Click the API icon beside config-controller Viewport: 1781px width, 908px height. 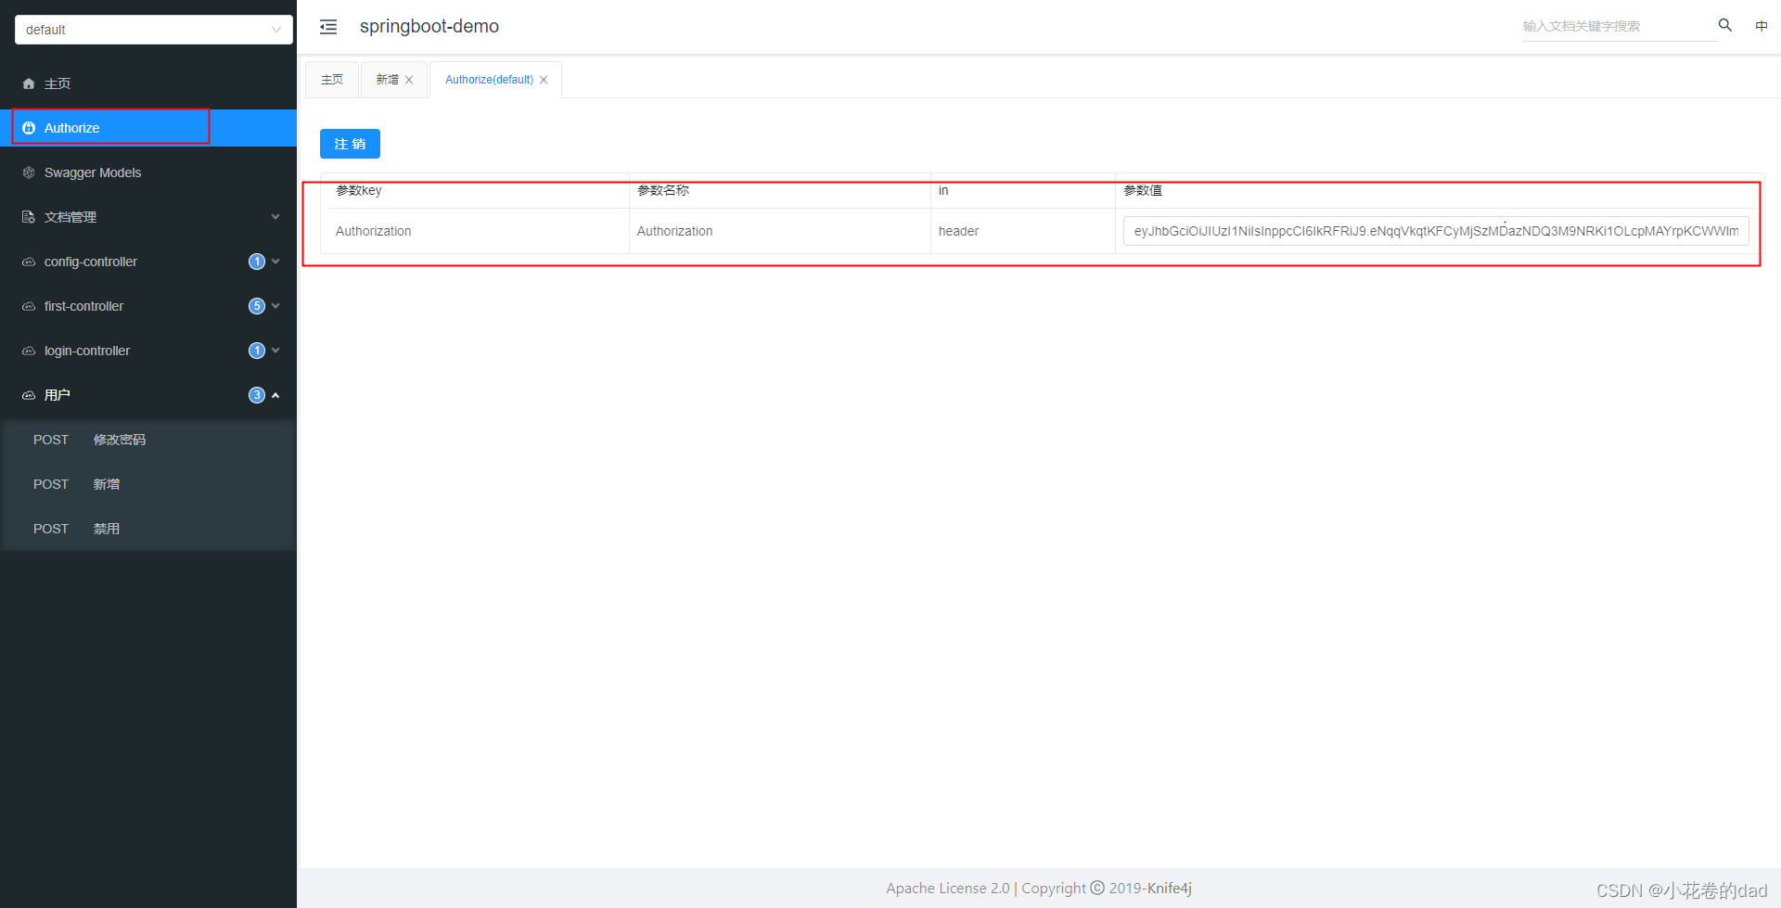[x=29, y=261]
